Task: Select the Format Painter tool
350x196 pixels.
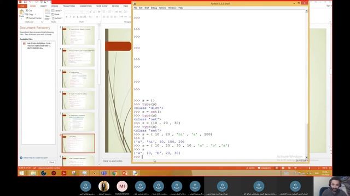Action: [x=34, y=18]
